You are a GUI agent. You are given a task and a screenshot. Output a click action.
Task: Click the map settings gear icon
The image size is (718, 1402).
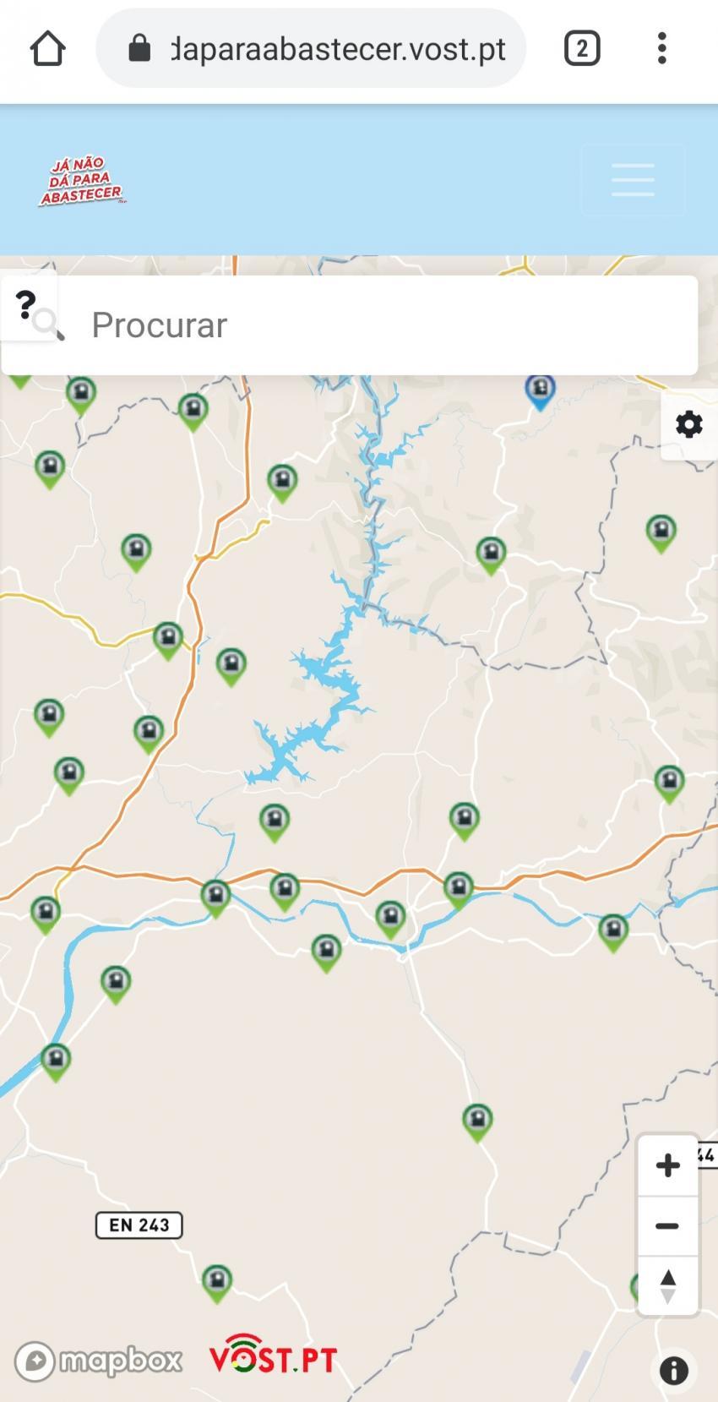tap(688, 424)
